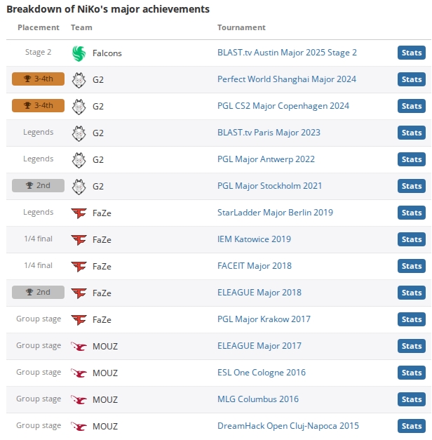Click 'Legends' placement in Paris Major row
This screenshot has height=440, width=432.
38,132
